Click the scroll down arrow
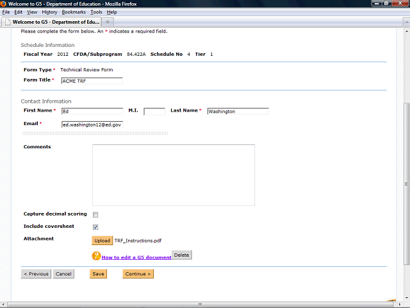The width and height of the screenshot is (410, 308). click(x=406, y=298)
